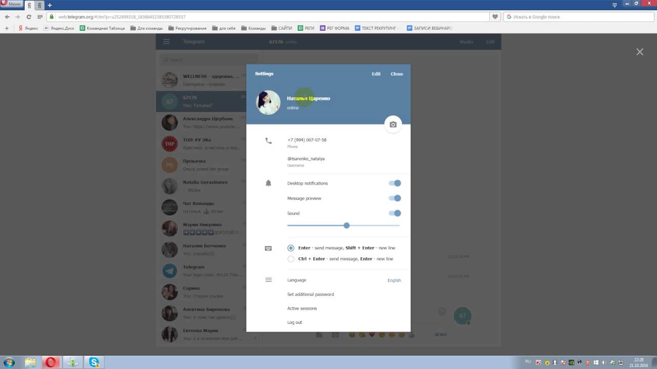Click the round 67 avatar in the chat
The width and height of the screenshot is (657, 369).
[462, 316]
